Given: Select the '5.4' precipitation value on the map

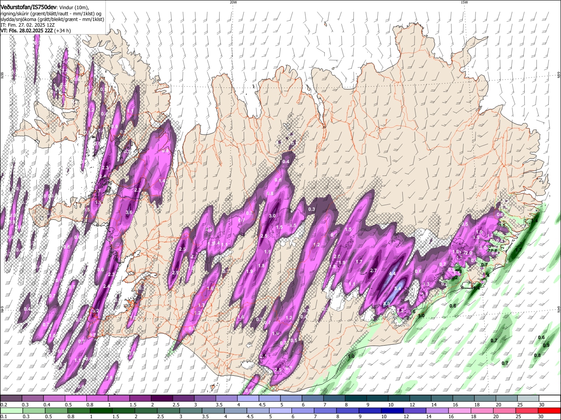Looking at the screenshot, I should point(398,289).
